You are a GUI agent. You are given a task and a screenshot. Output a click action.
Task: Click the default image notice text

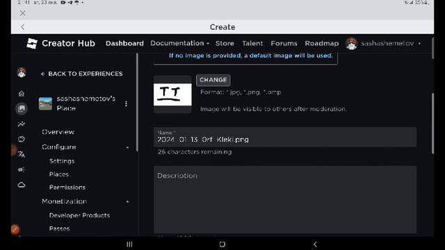tap(250, 56)
